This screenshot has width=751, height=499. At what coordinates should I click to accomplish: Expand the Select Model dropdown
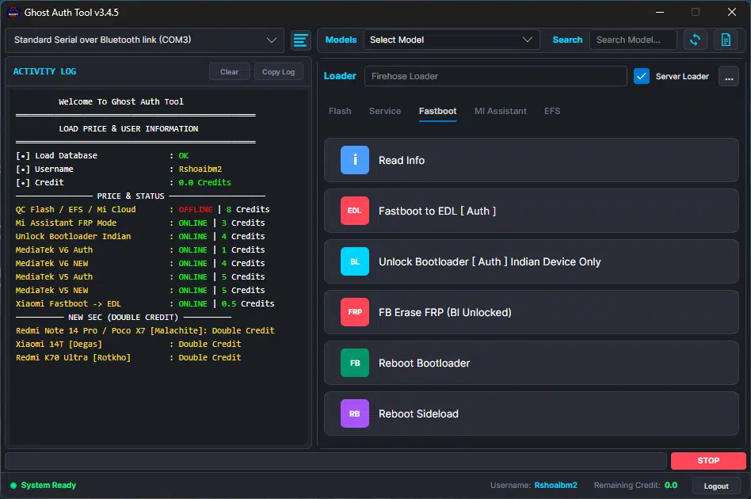(452, 40)
